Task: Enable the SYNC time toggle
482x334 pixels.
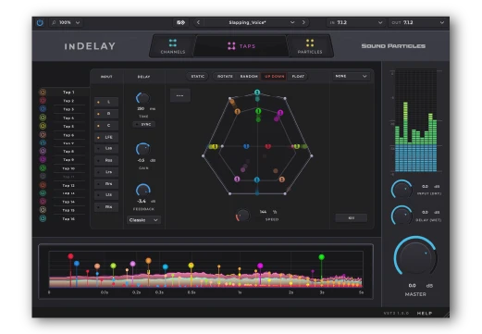Action: [143, 124]
